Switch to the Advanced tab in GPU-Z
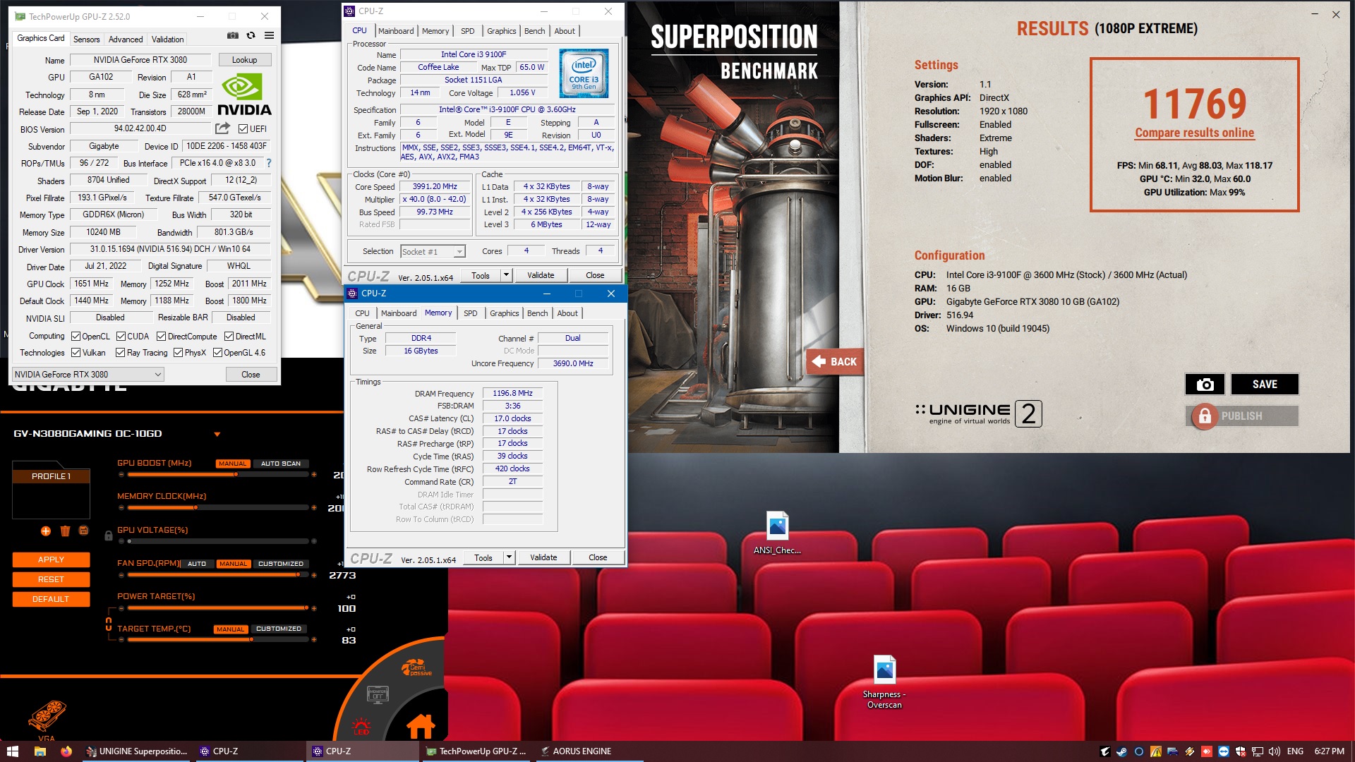 pos(126,40)
